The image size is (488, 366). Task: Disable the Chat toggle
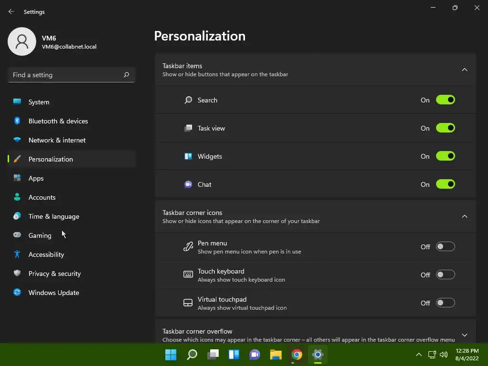coord(446,184)
